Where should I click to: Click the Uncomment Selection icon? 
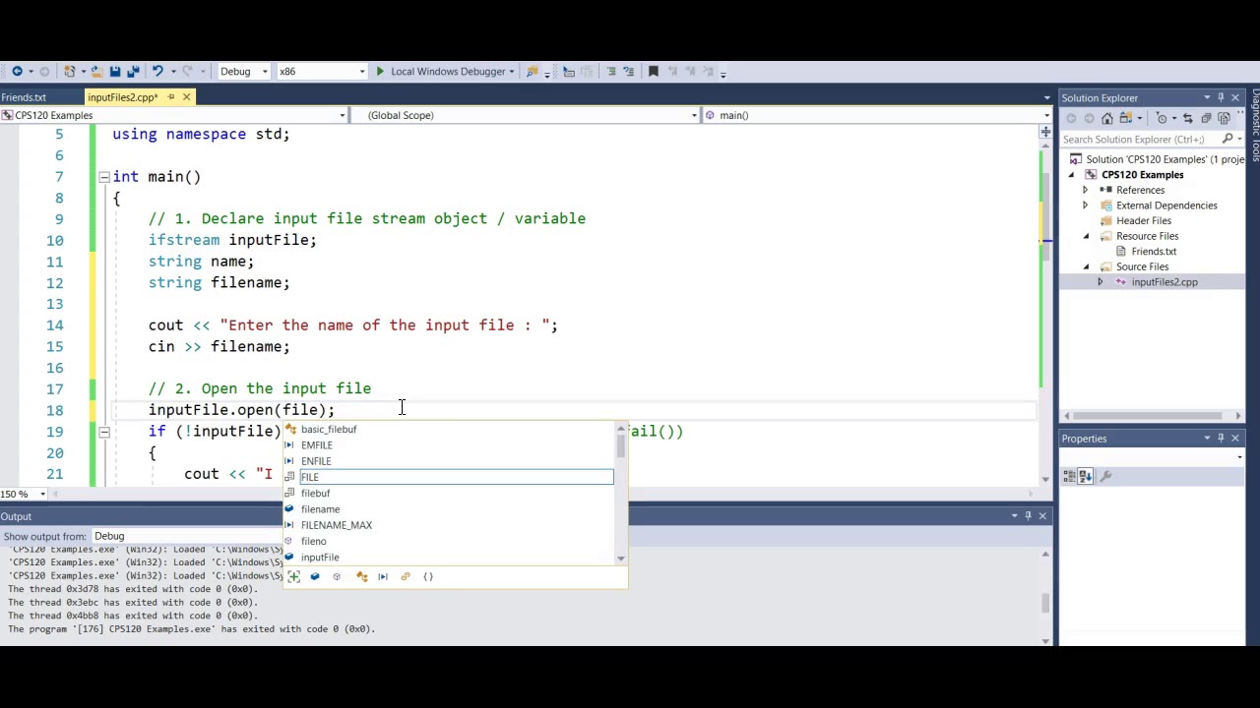[628, 71]
